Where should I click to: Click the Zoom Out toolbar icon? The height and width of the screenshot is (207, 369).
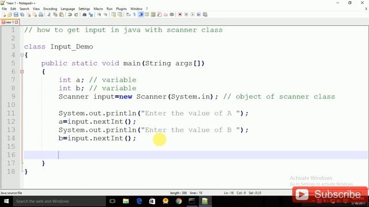click(106, 14)
